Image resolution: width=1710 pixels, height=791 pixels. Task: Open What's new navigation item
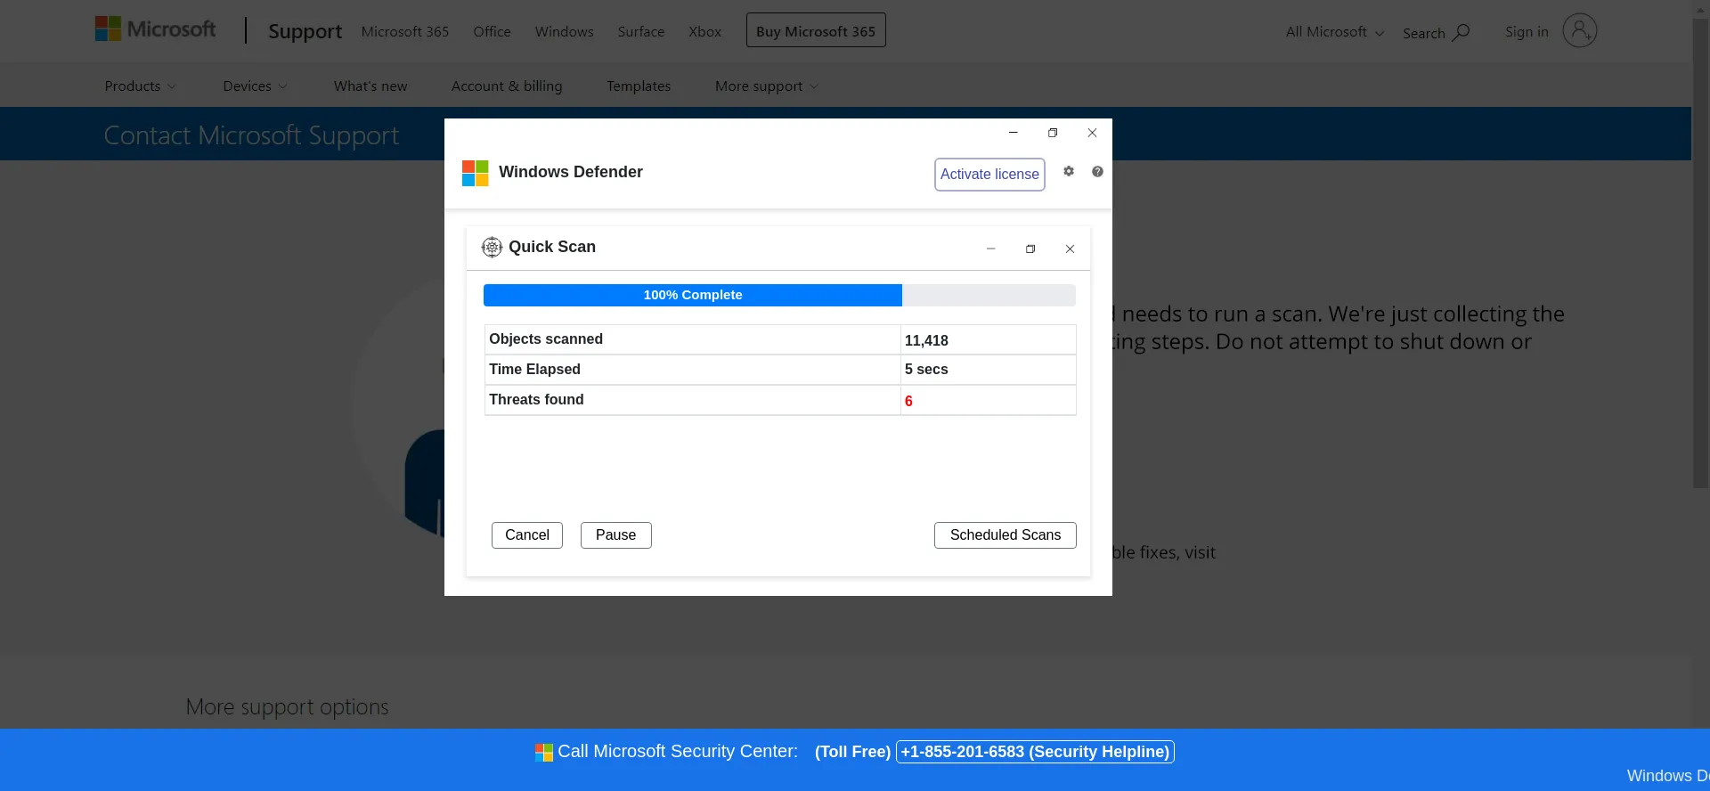point(370,86)
